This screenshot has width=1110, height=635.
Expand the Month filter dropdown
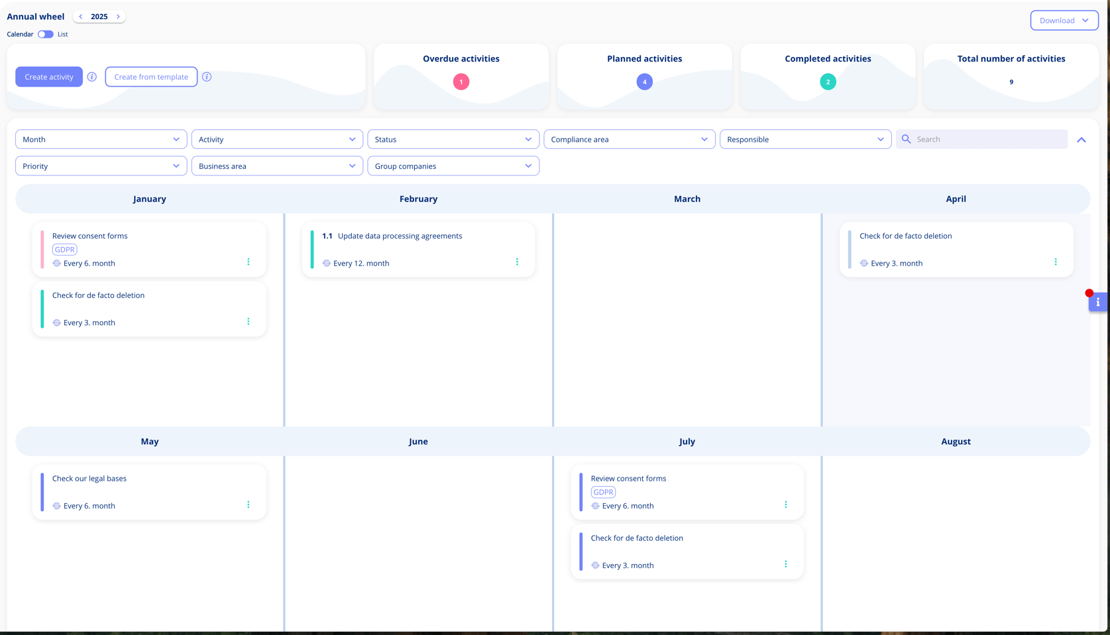[101, 139]
